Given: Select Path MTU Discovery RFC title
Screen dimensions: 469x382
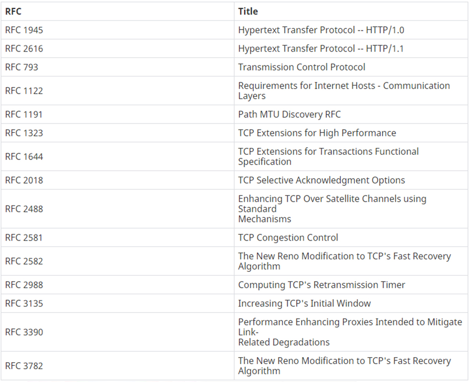Looking at the screenshot, I should pyautogui.click(x=289, y=114).
